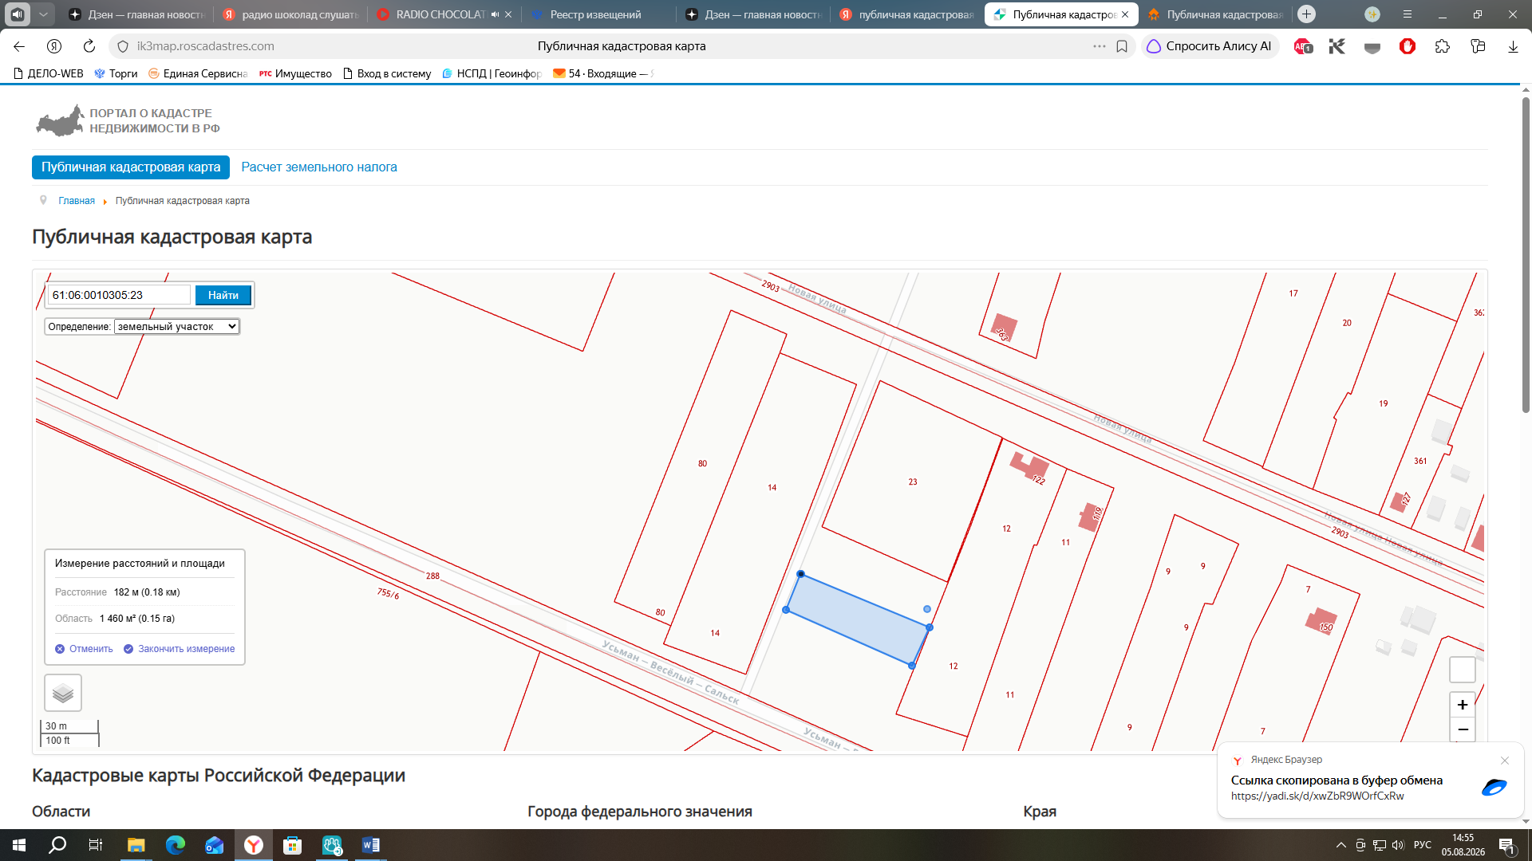Click the Найти search button
Screen dimensions: 1532x861
(223, 295)
